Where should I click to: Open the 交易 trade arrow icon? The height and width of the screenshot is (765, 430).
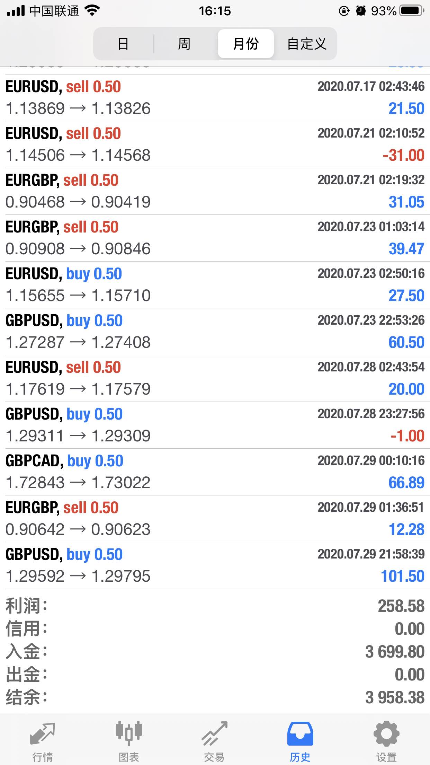(214, 733)
